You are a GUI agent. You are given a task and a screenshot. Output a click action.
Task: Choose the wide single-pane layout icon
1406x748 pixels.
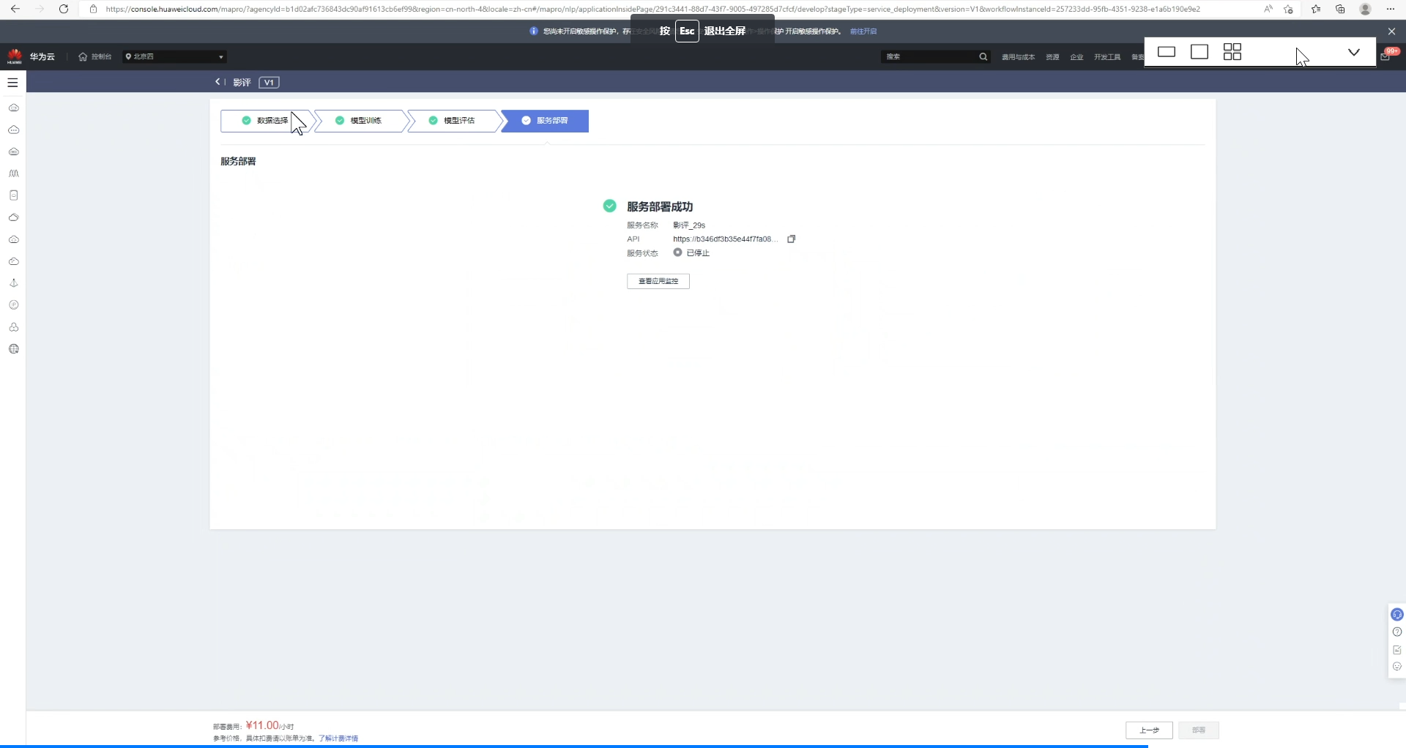click(x=1167, y=52)
